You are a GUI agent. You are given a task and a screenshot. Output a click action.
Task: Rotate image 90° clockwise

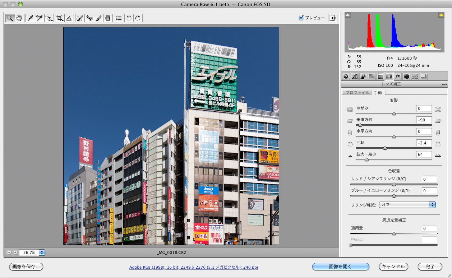(138, 18)
